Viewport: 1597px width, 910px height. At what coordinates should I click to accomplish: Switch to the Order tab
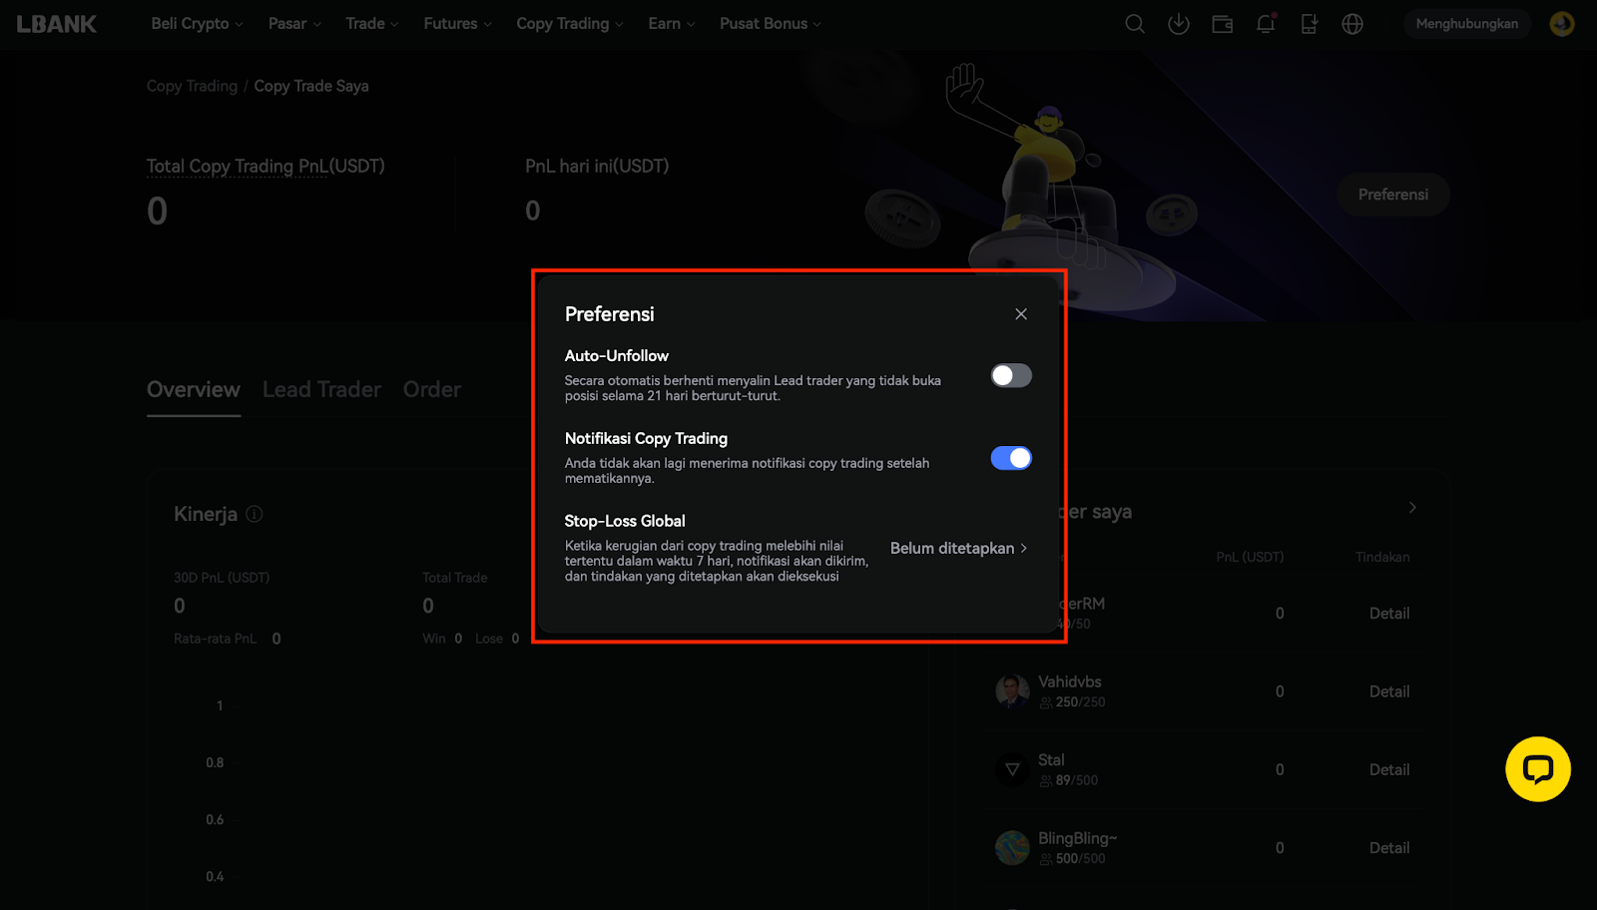point(431,389)
